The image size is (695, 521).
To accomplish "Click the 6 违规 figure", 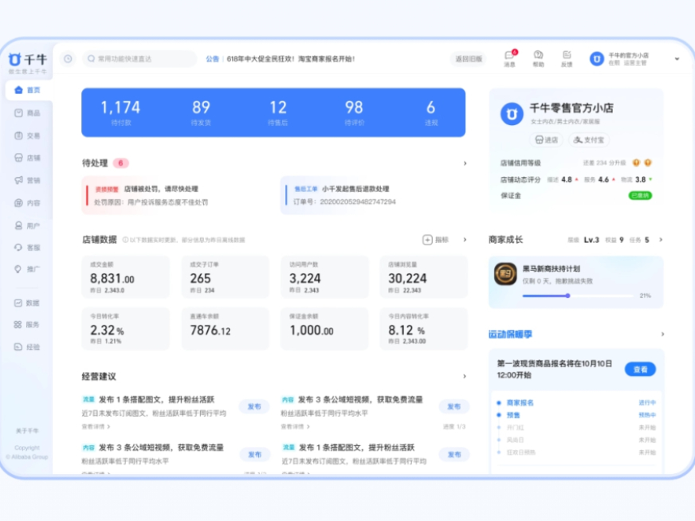I will 431,112.
